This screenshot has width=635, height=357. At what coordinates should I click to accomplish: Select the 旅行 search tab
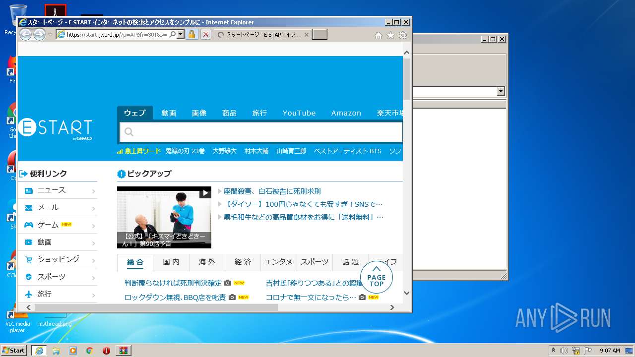tap(259, 113)
